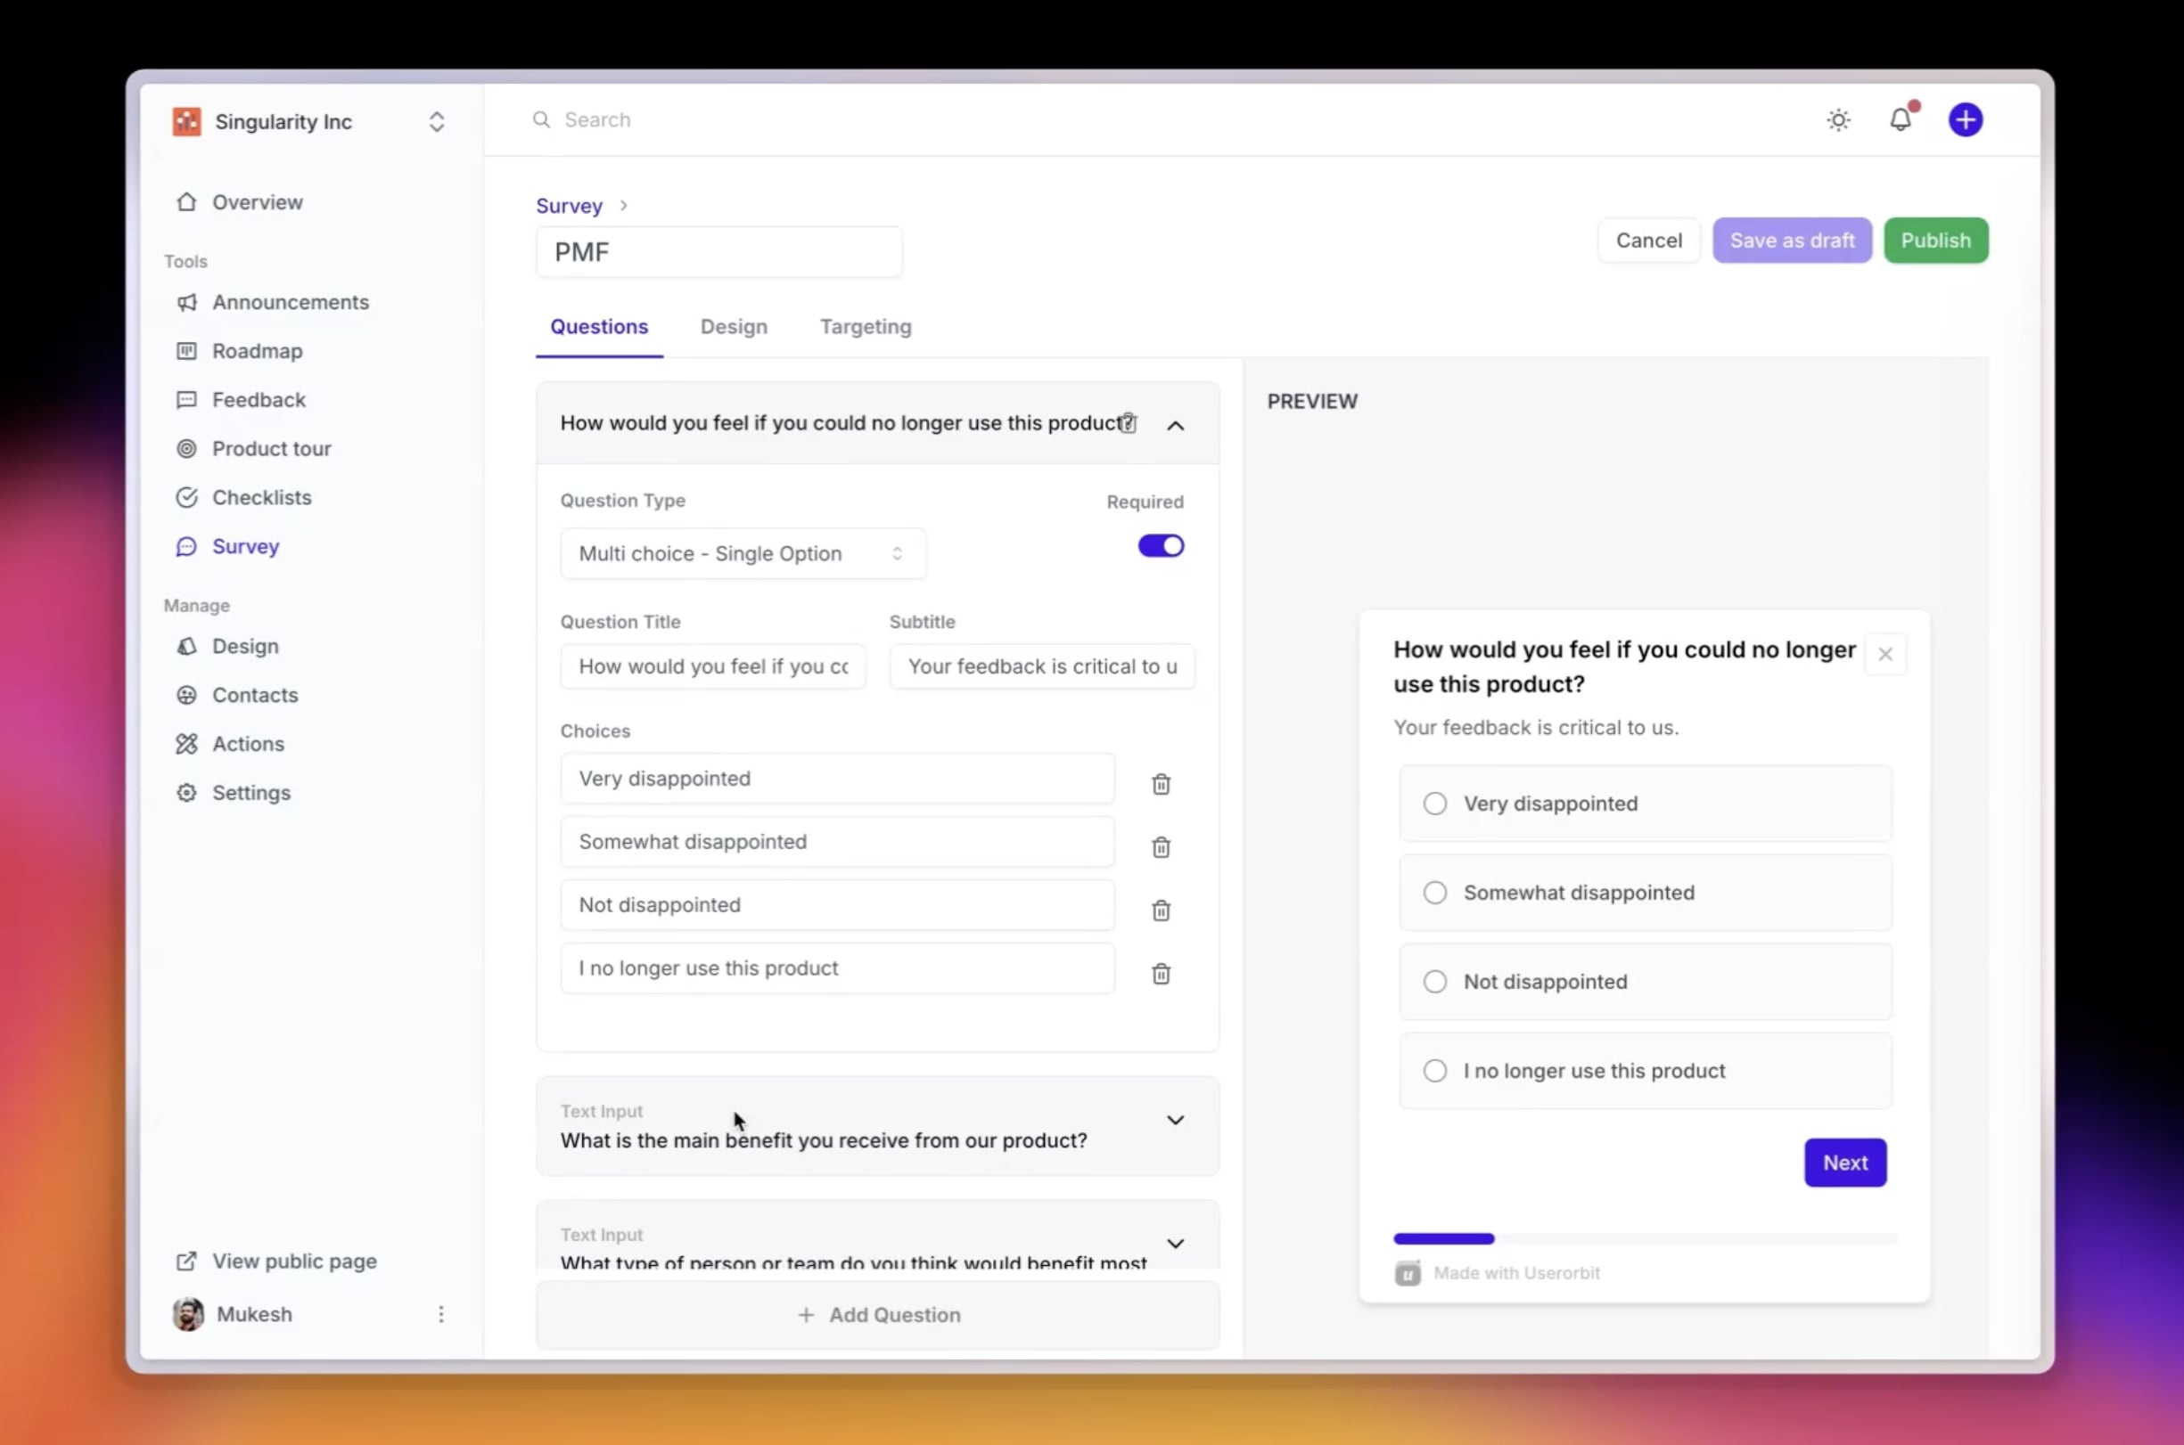Click the Design manage icon
Image resolution: width=2184 pixels, height=1445 pixels.
[187, 645]
